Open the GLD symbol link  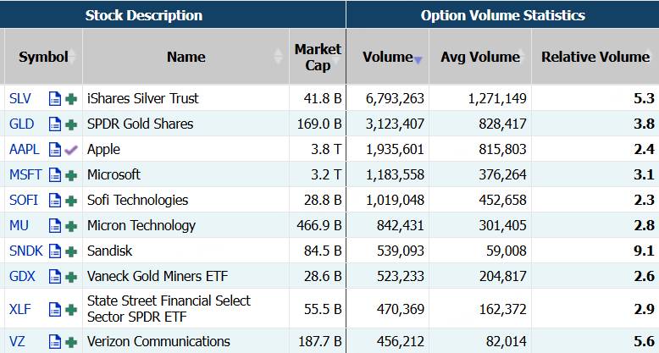21,124
